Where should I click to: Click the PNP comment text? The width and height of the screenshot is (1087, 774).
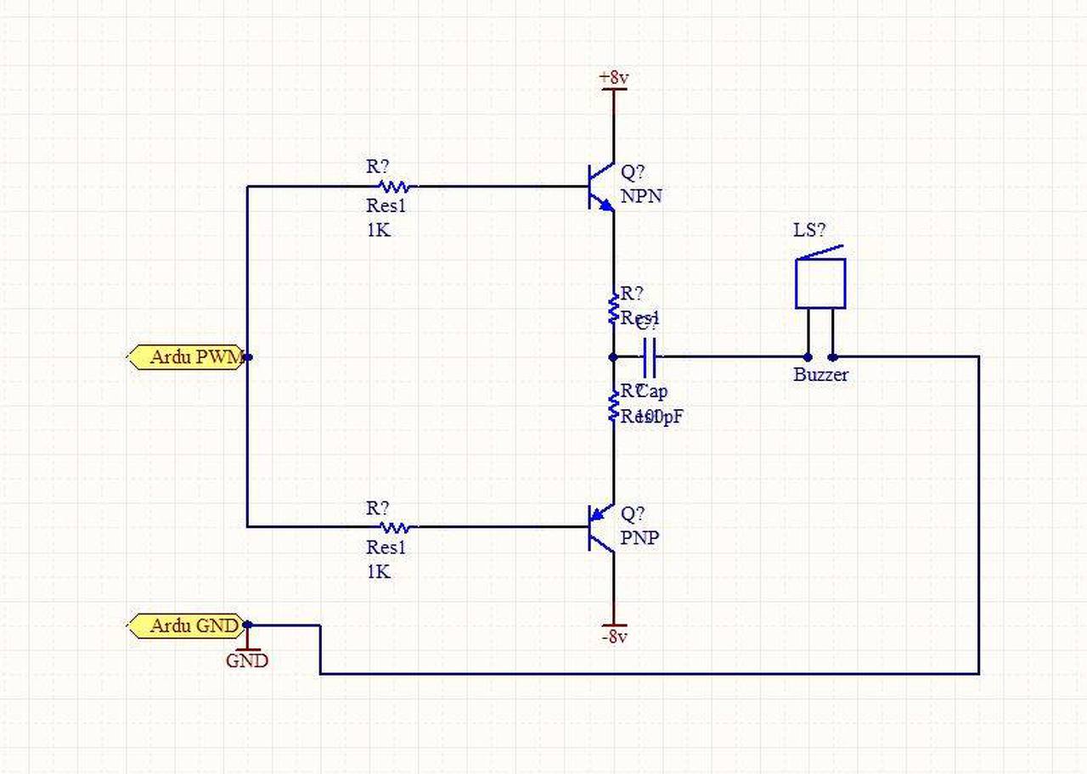tap(639, 537)
